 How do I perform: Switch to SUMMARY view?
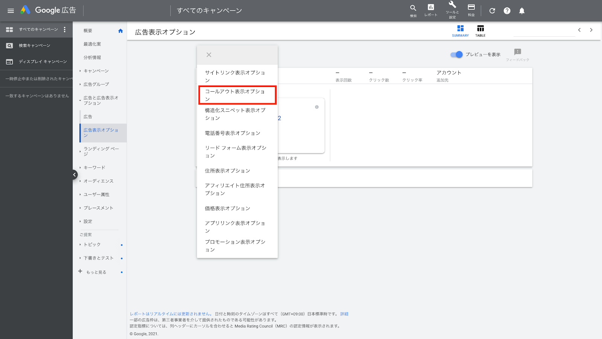click(460, 31)
